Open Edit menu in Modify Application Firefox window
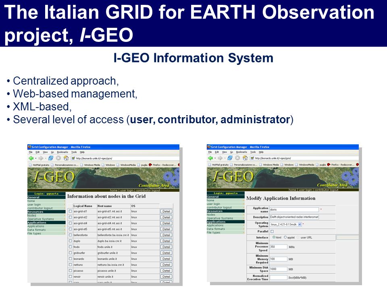This screenshot has width=387, height=290. coord(217,152)
